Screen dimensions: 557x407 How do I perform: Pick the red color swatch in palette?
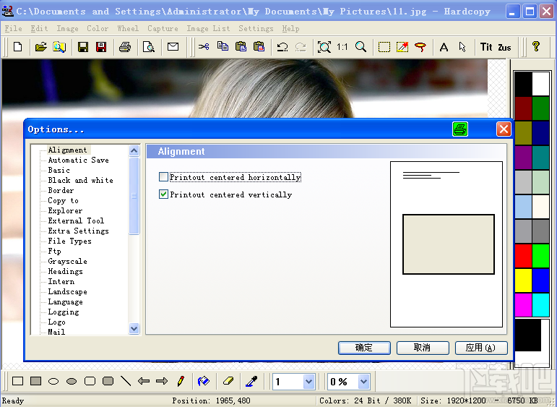point(524,255)
